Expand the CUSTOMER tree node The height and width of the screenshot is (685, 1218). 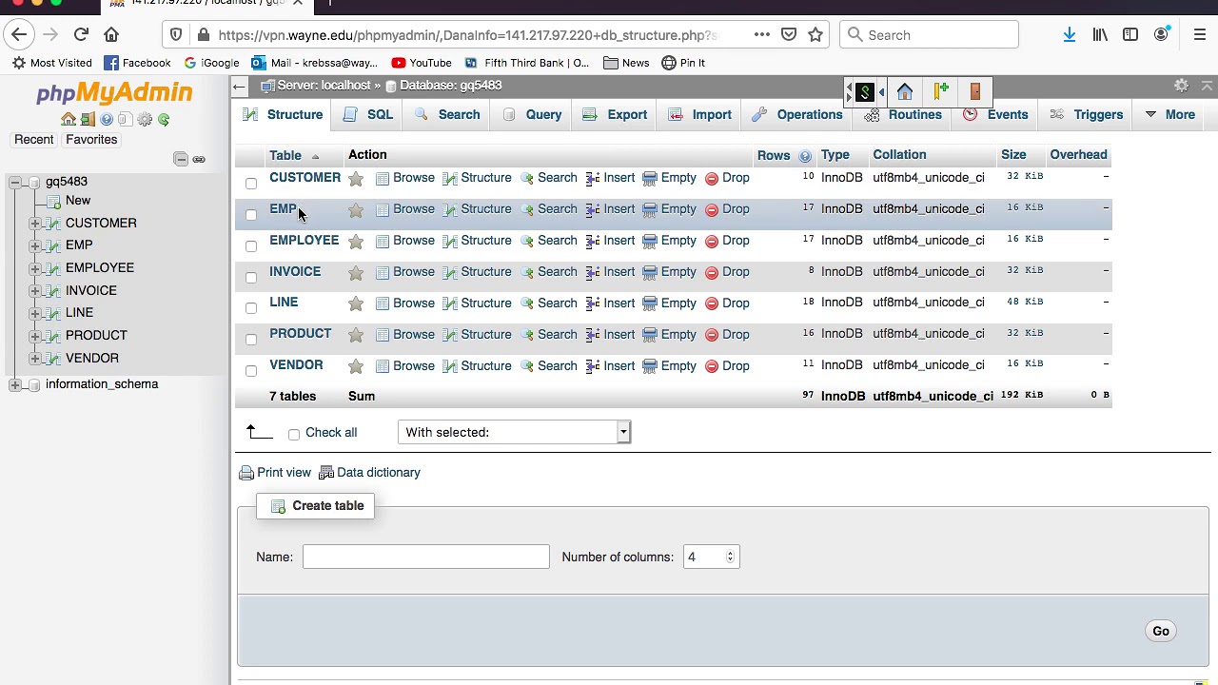tap(35, 224)
